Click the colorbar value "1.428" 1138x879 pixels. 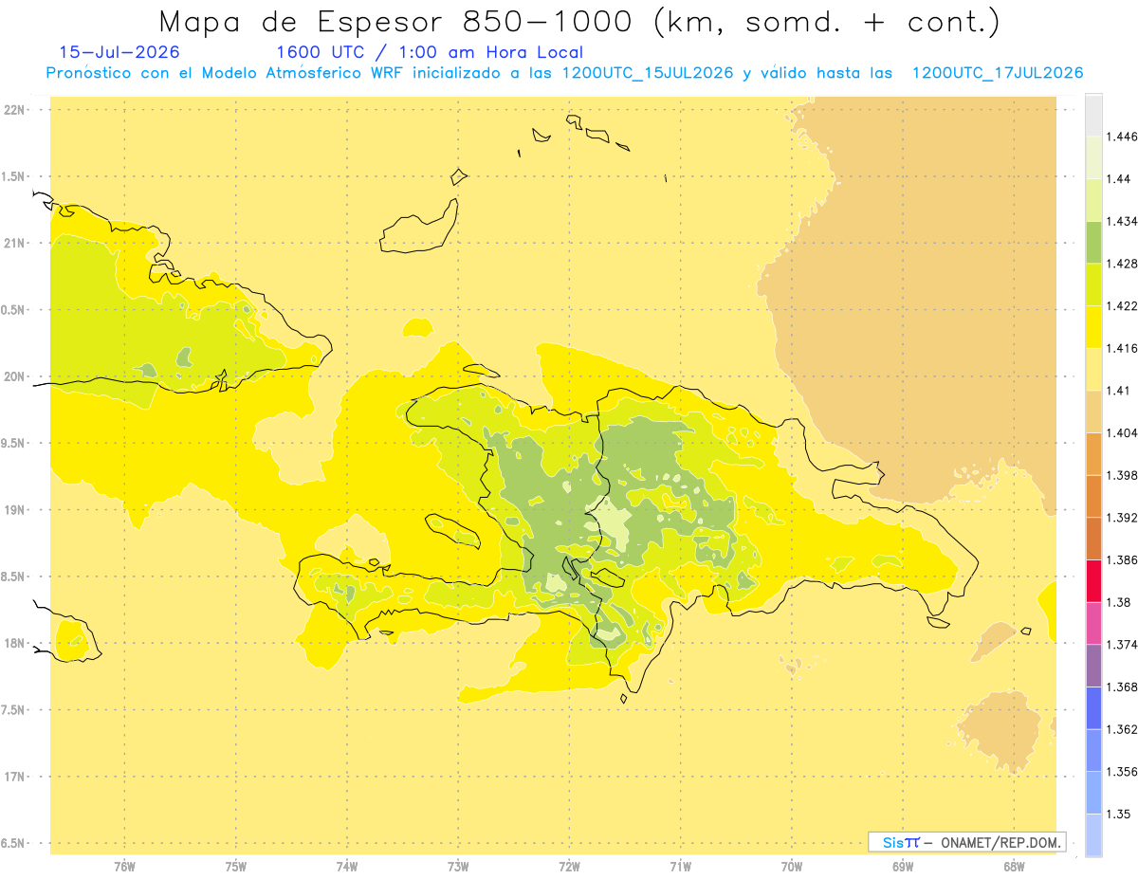coord(1122,264)
